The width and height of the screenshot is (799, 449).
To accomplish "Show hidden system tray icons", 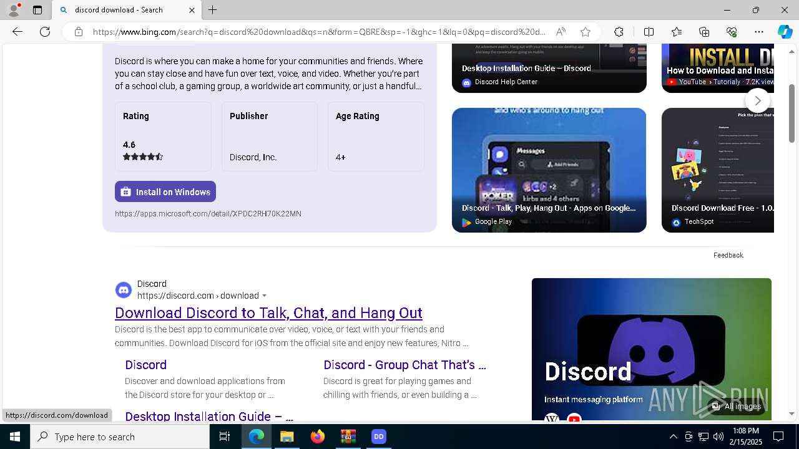I will (x=673, y=437).
